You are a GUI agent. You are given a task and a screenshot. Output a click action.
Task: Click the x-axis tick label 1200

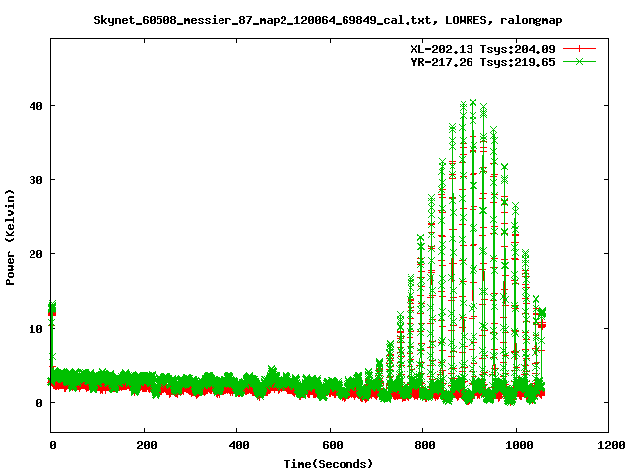click(x=611, y=445)
